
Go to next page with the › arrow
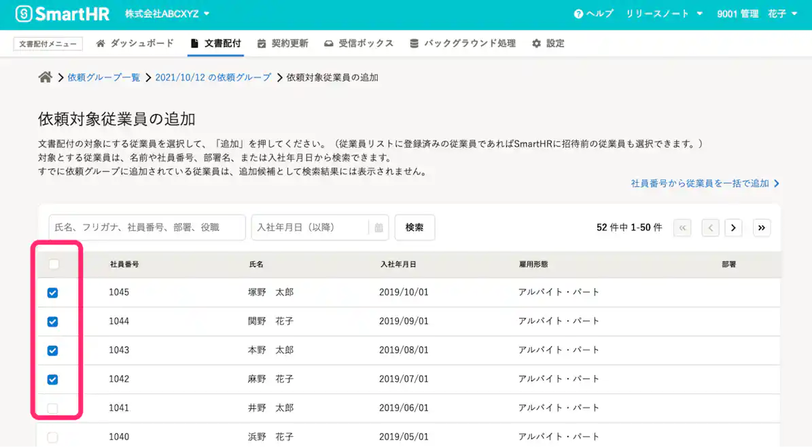coord(733,228)
